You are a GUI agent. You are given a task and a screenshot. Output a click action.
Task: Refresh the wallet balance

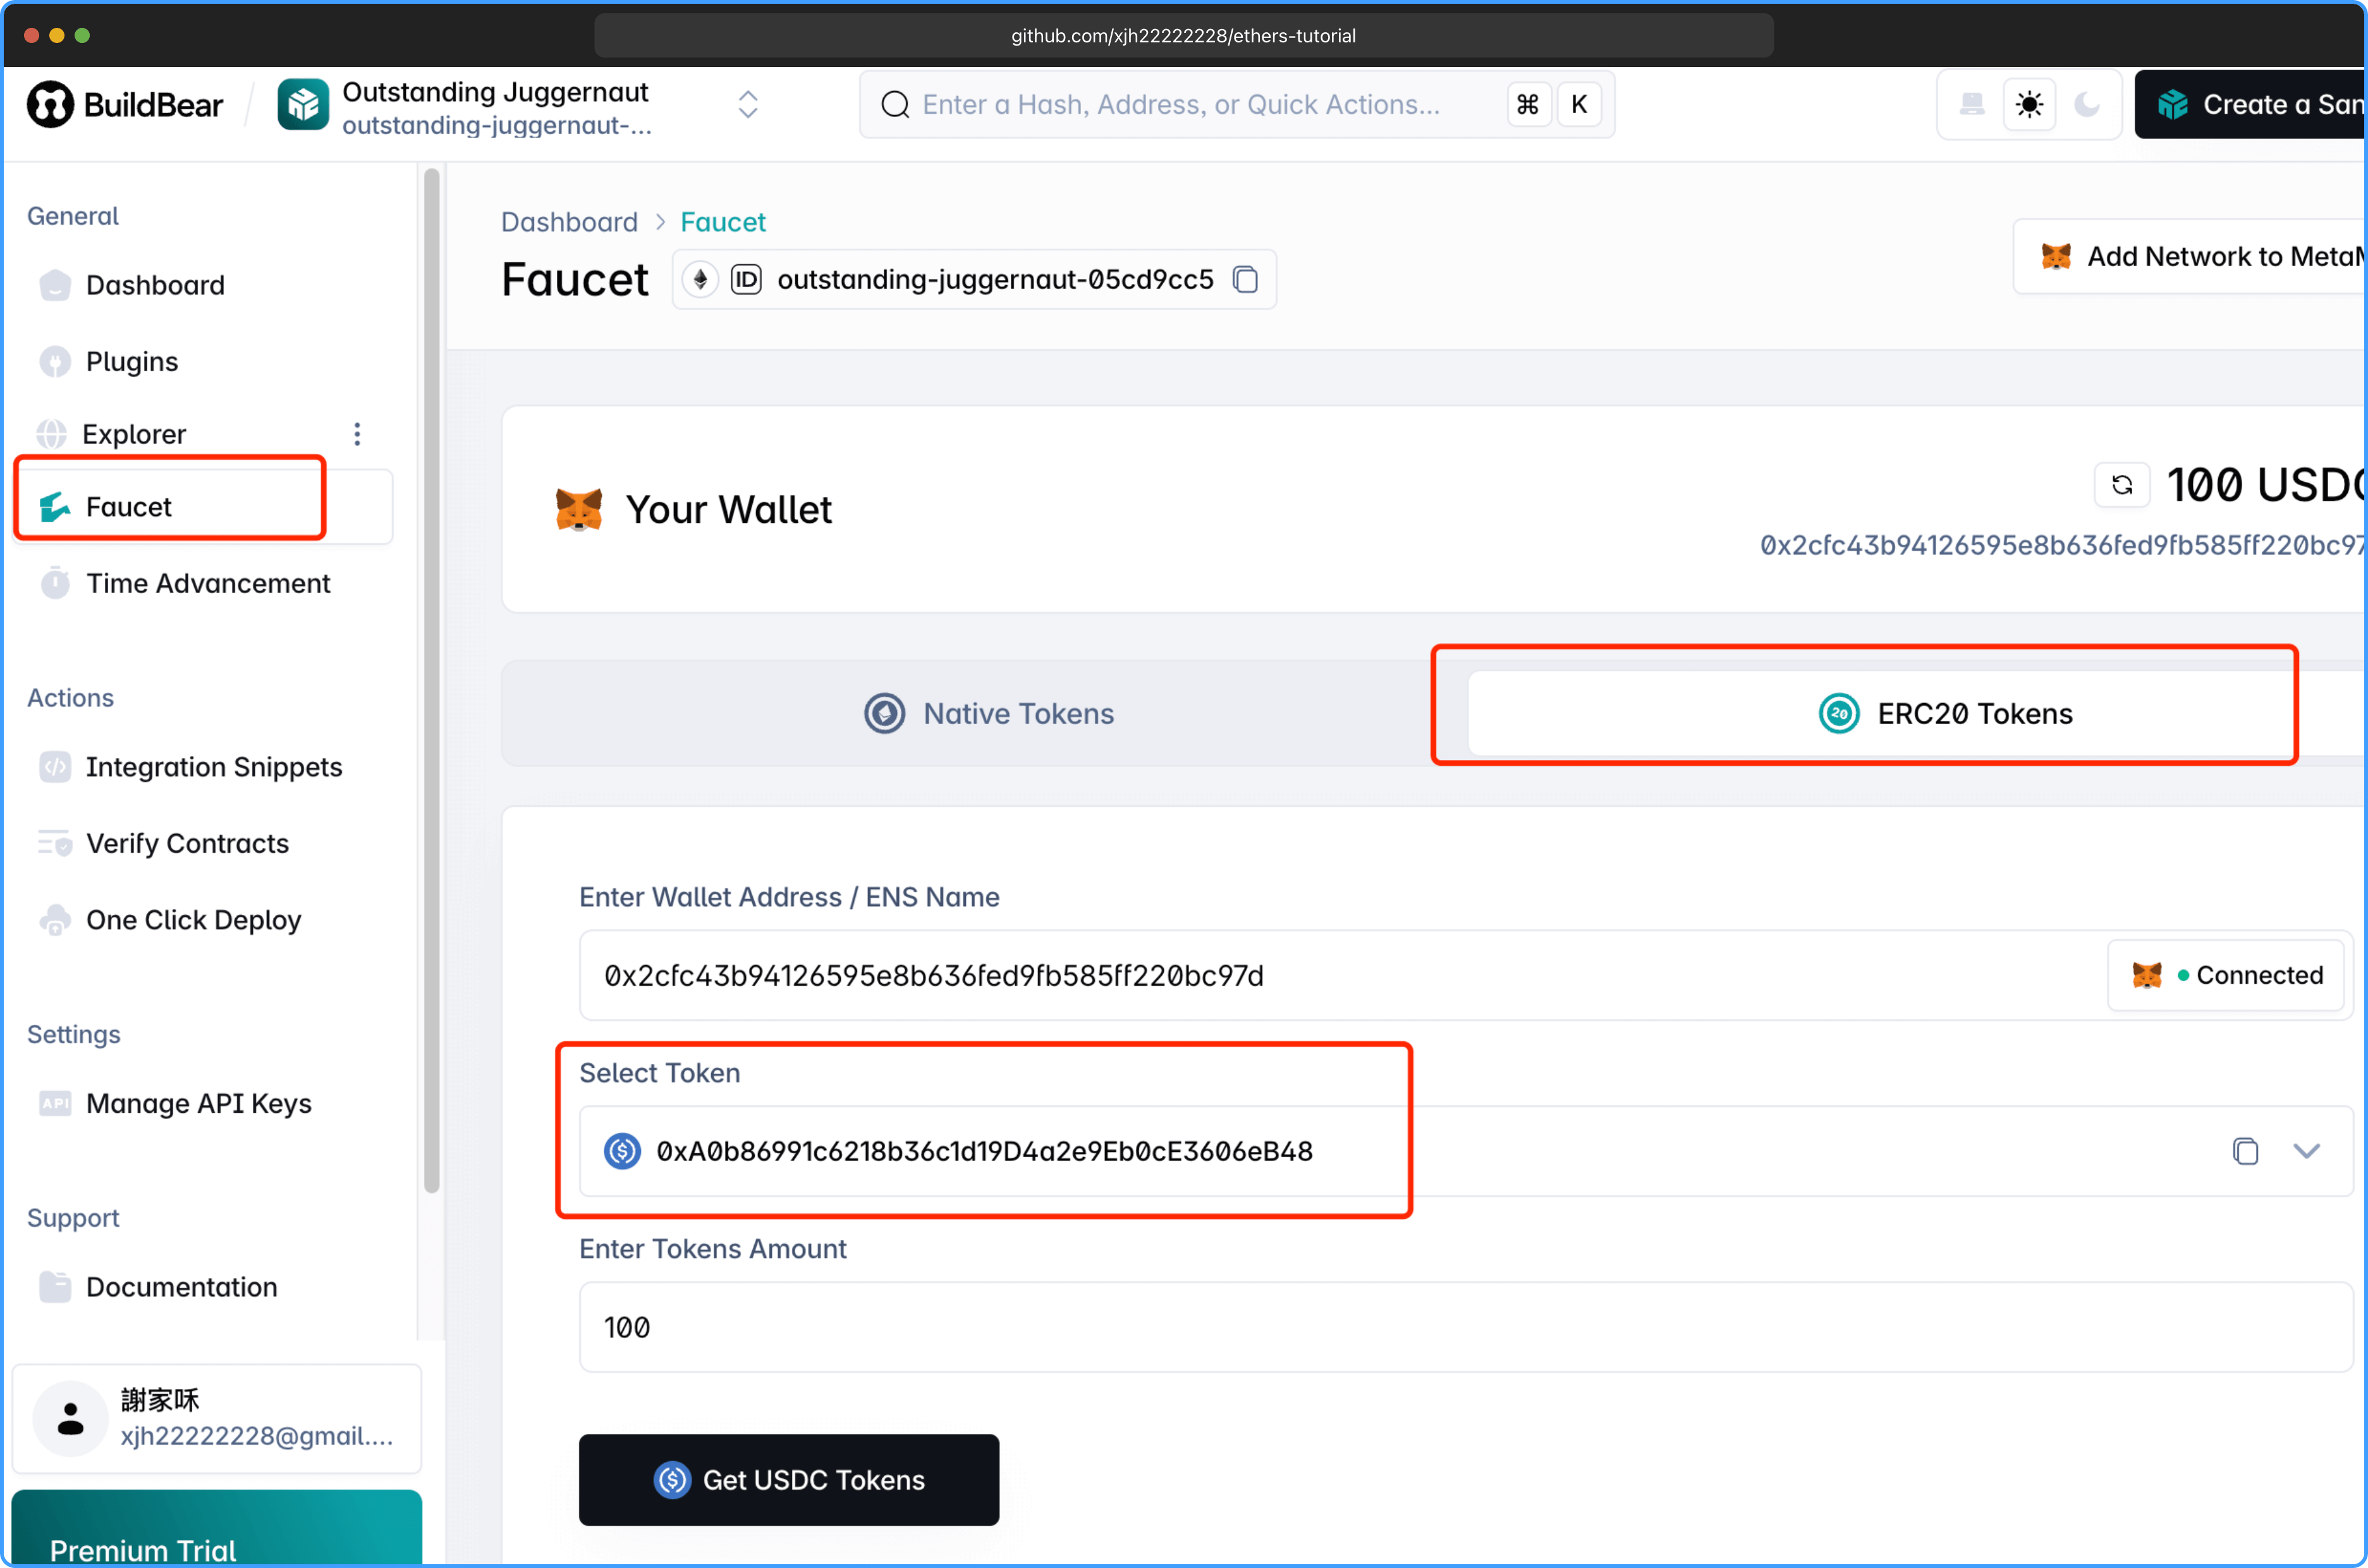(x=2122, y=485)
